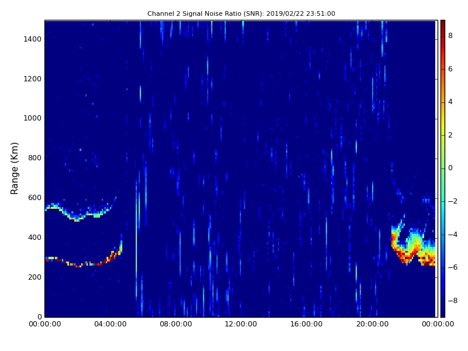Click the colorbar value 4 label
The image size is (468, 351).
[x=450, y=102]
